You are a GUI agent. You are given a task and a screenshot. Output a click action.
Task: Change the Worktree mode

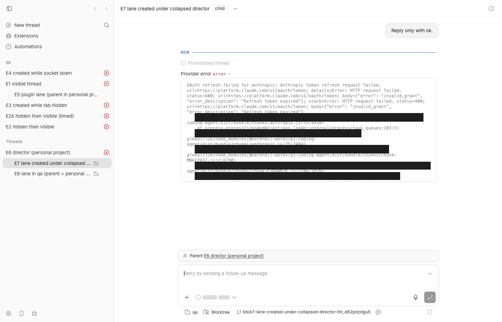pos(217,312)
